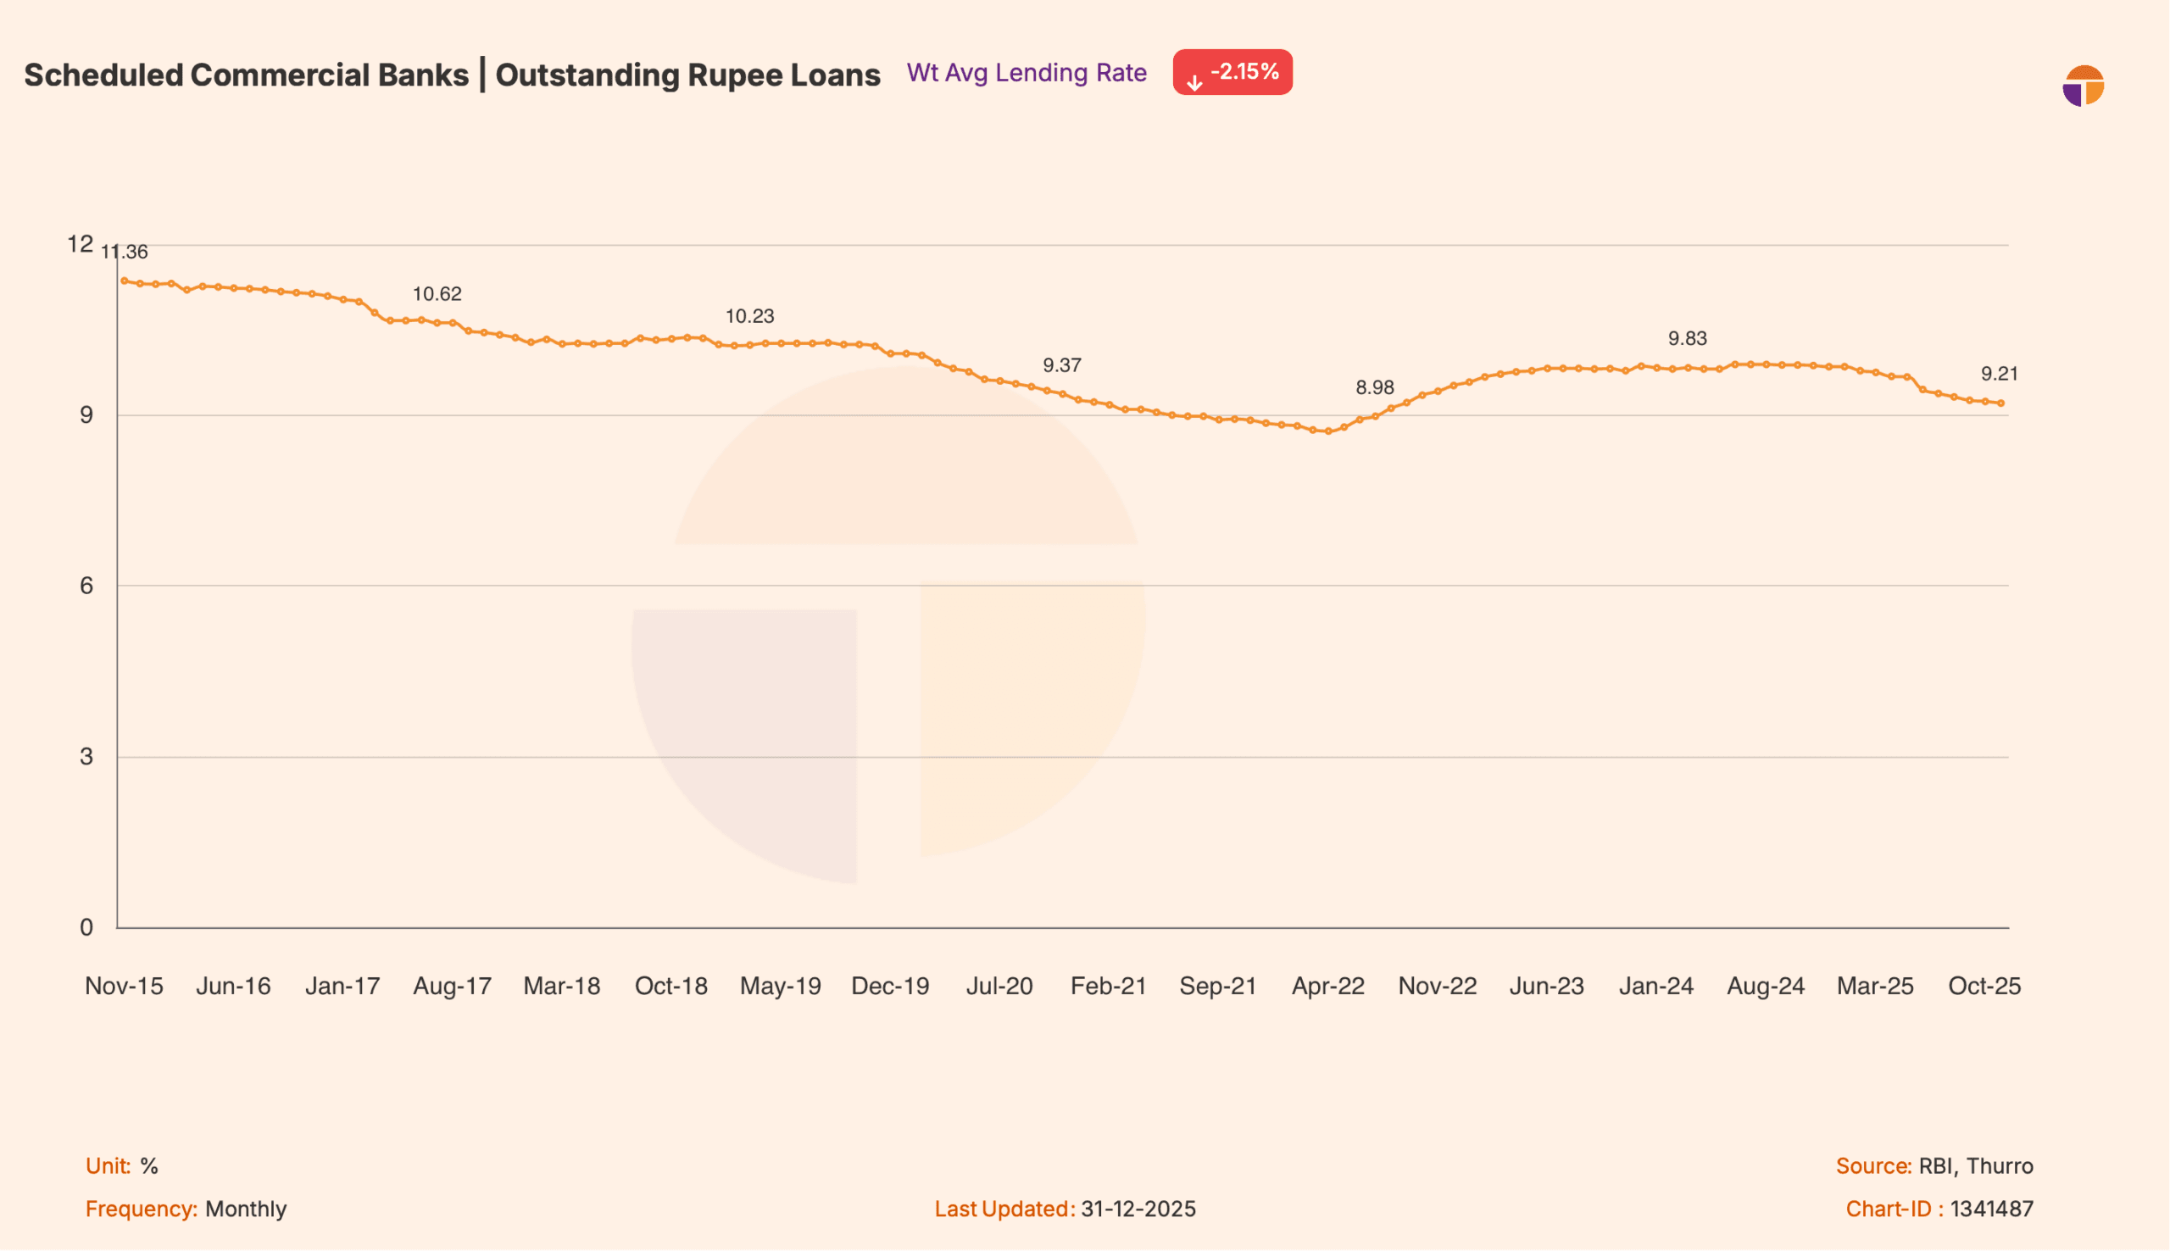Click the 9.37 data label

point(1062,365)
